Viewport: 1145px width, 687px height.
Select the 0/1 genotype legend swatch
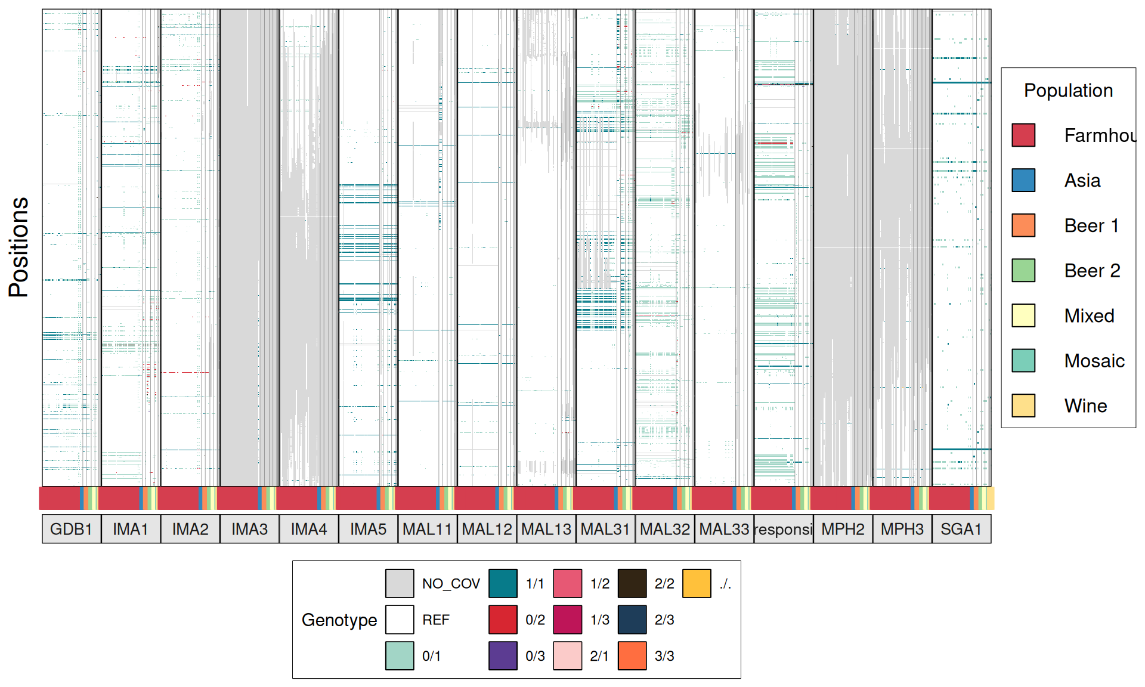(400, 655)
